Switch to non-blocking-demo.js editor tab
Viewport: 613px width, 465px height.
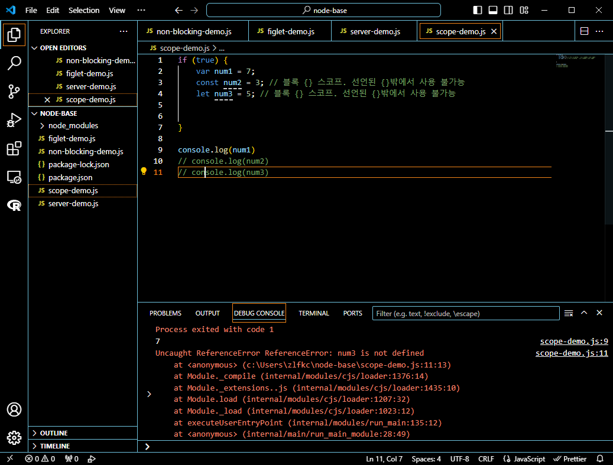point(193,31)
